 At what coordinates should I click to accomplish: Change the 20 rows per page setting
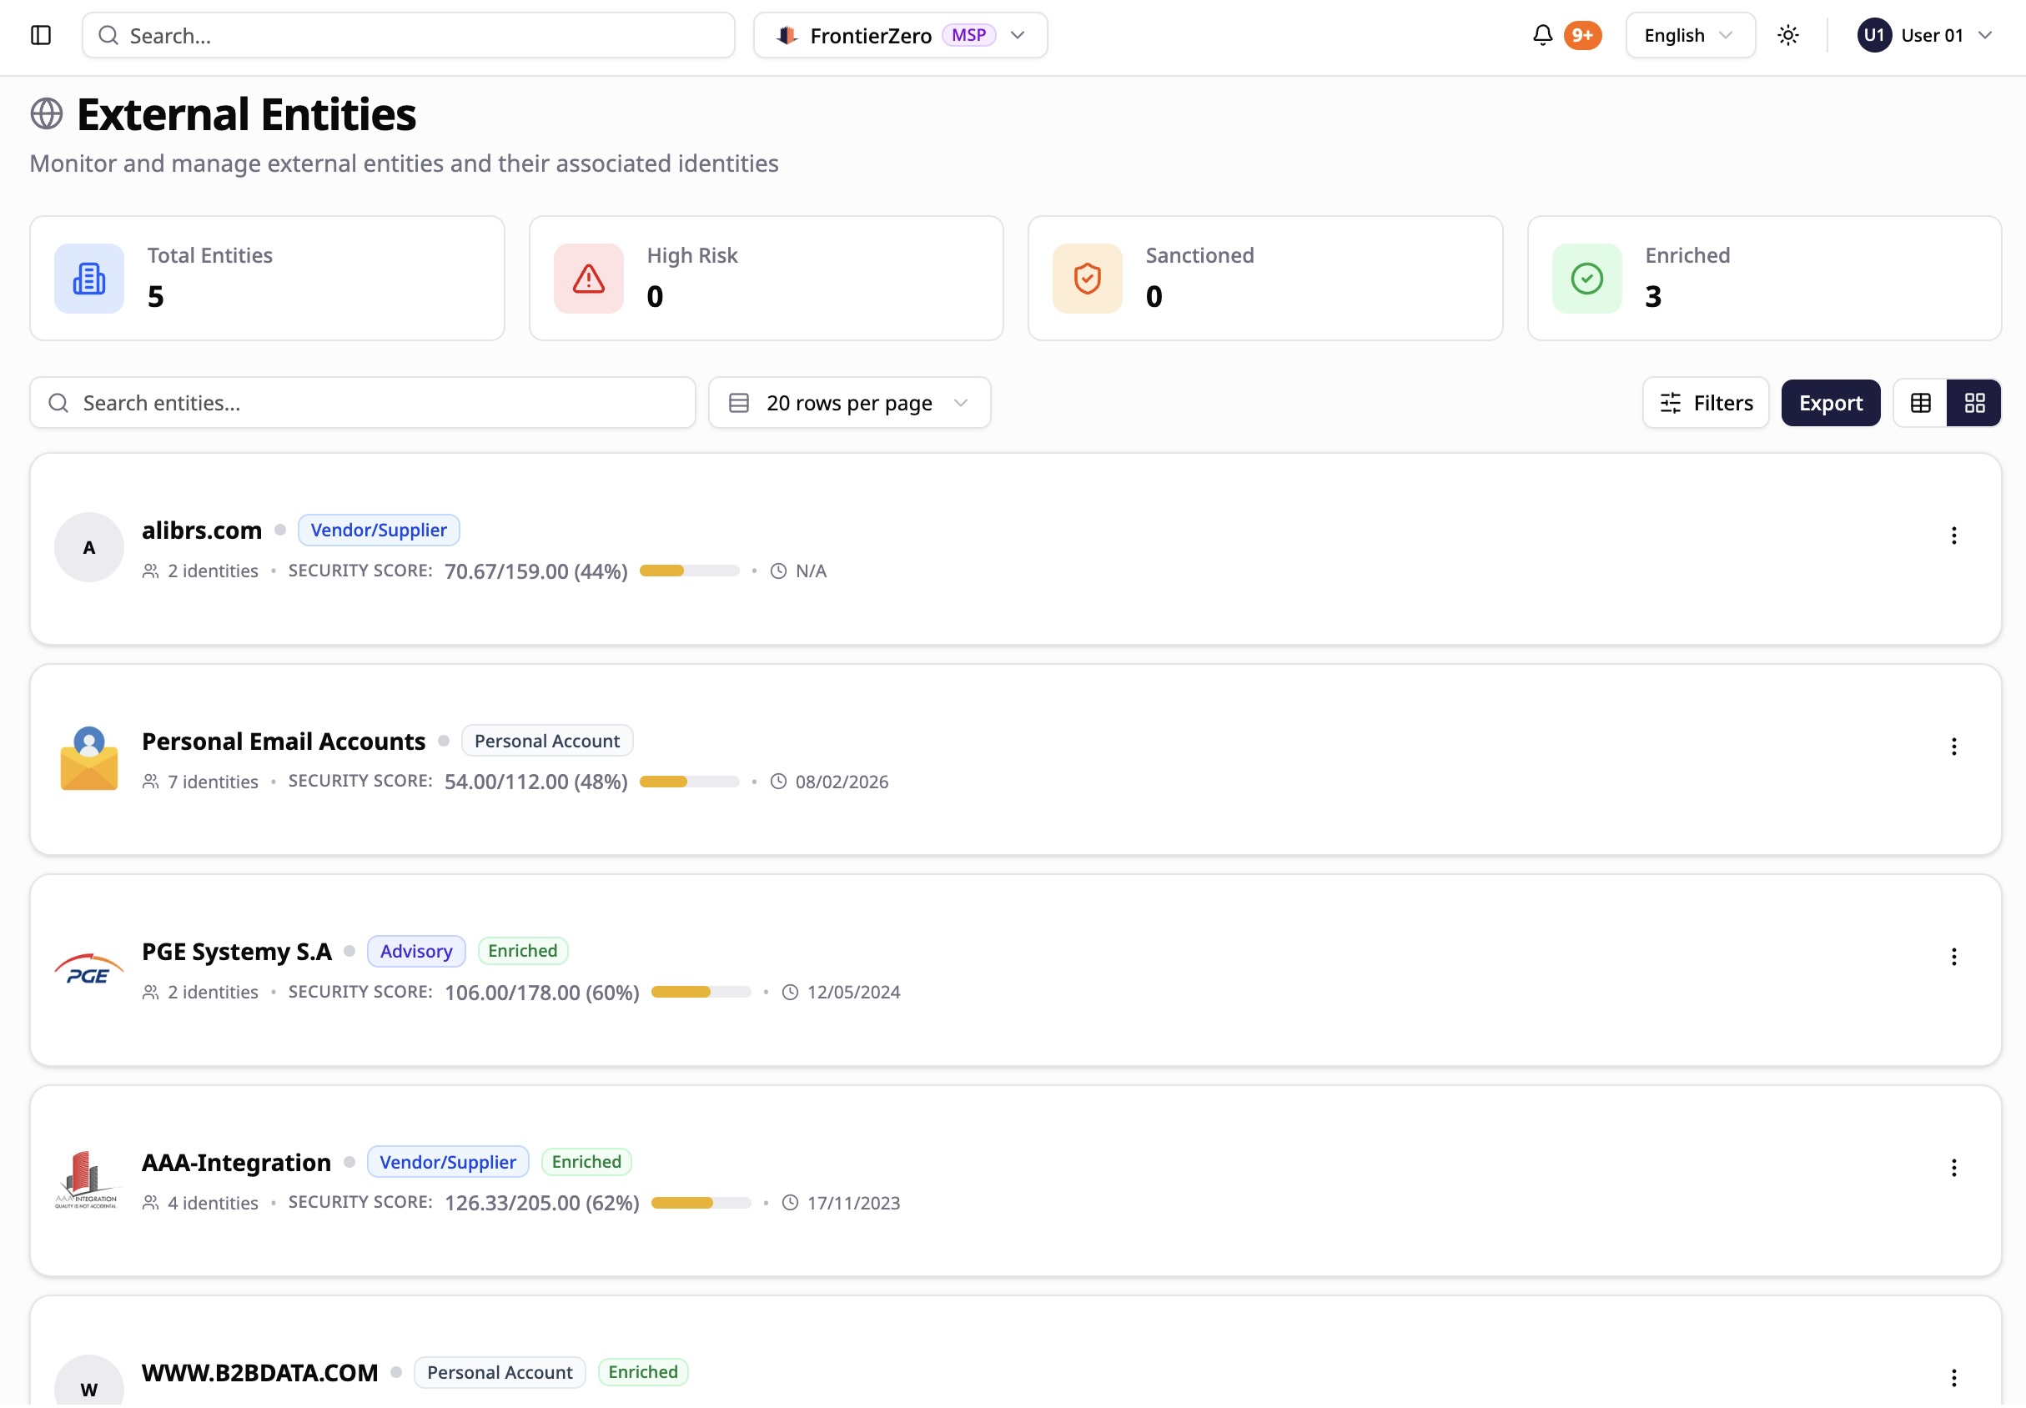[848, 403]
